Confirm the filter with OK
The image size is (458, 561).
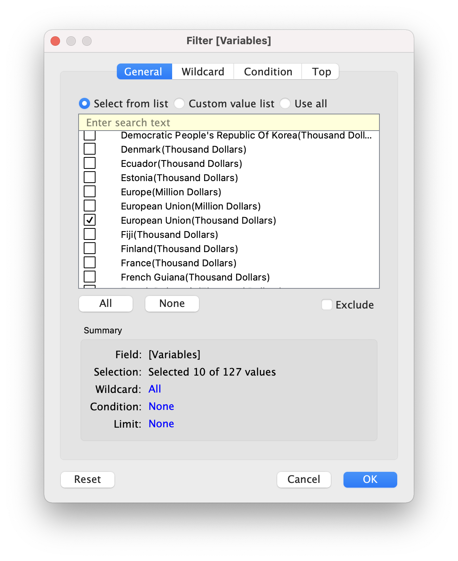click(370, 479)
